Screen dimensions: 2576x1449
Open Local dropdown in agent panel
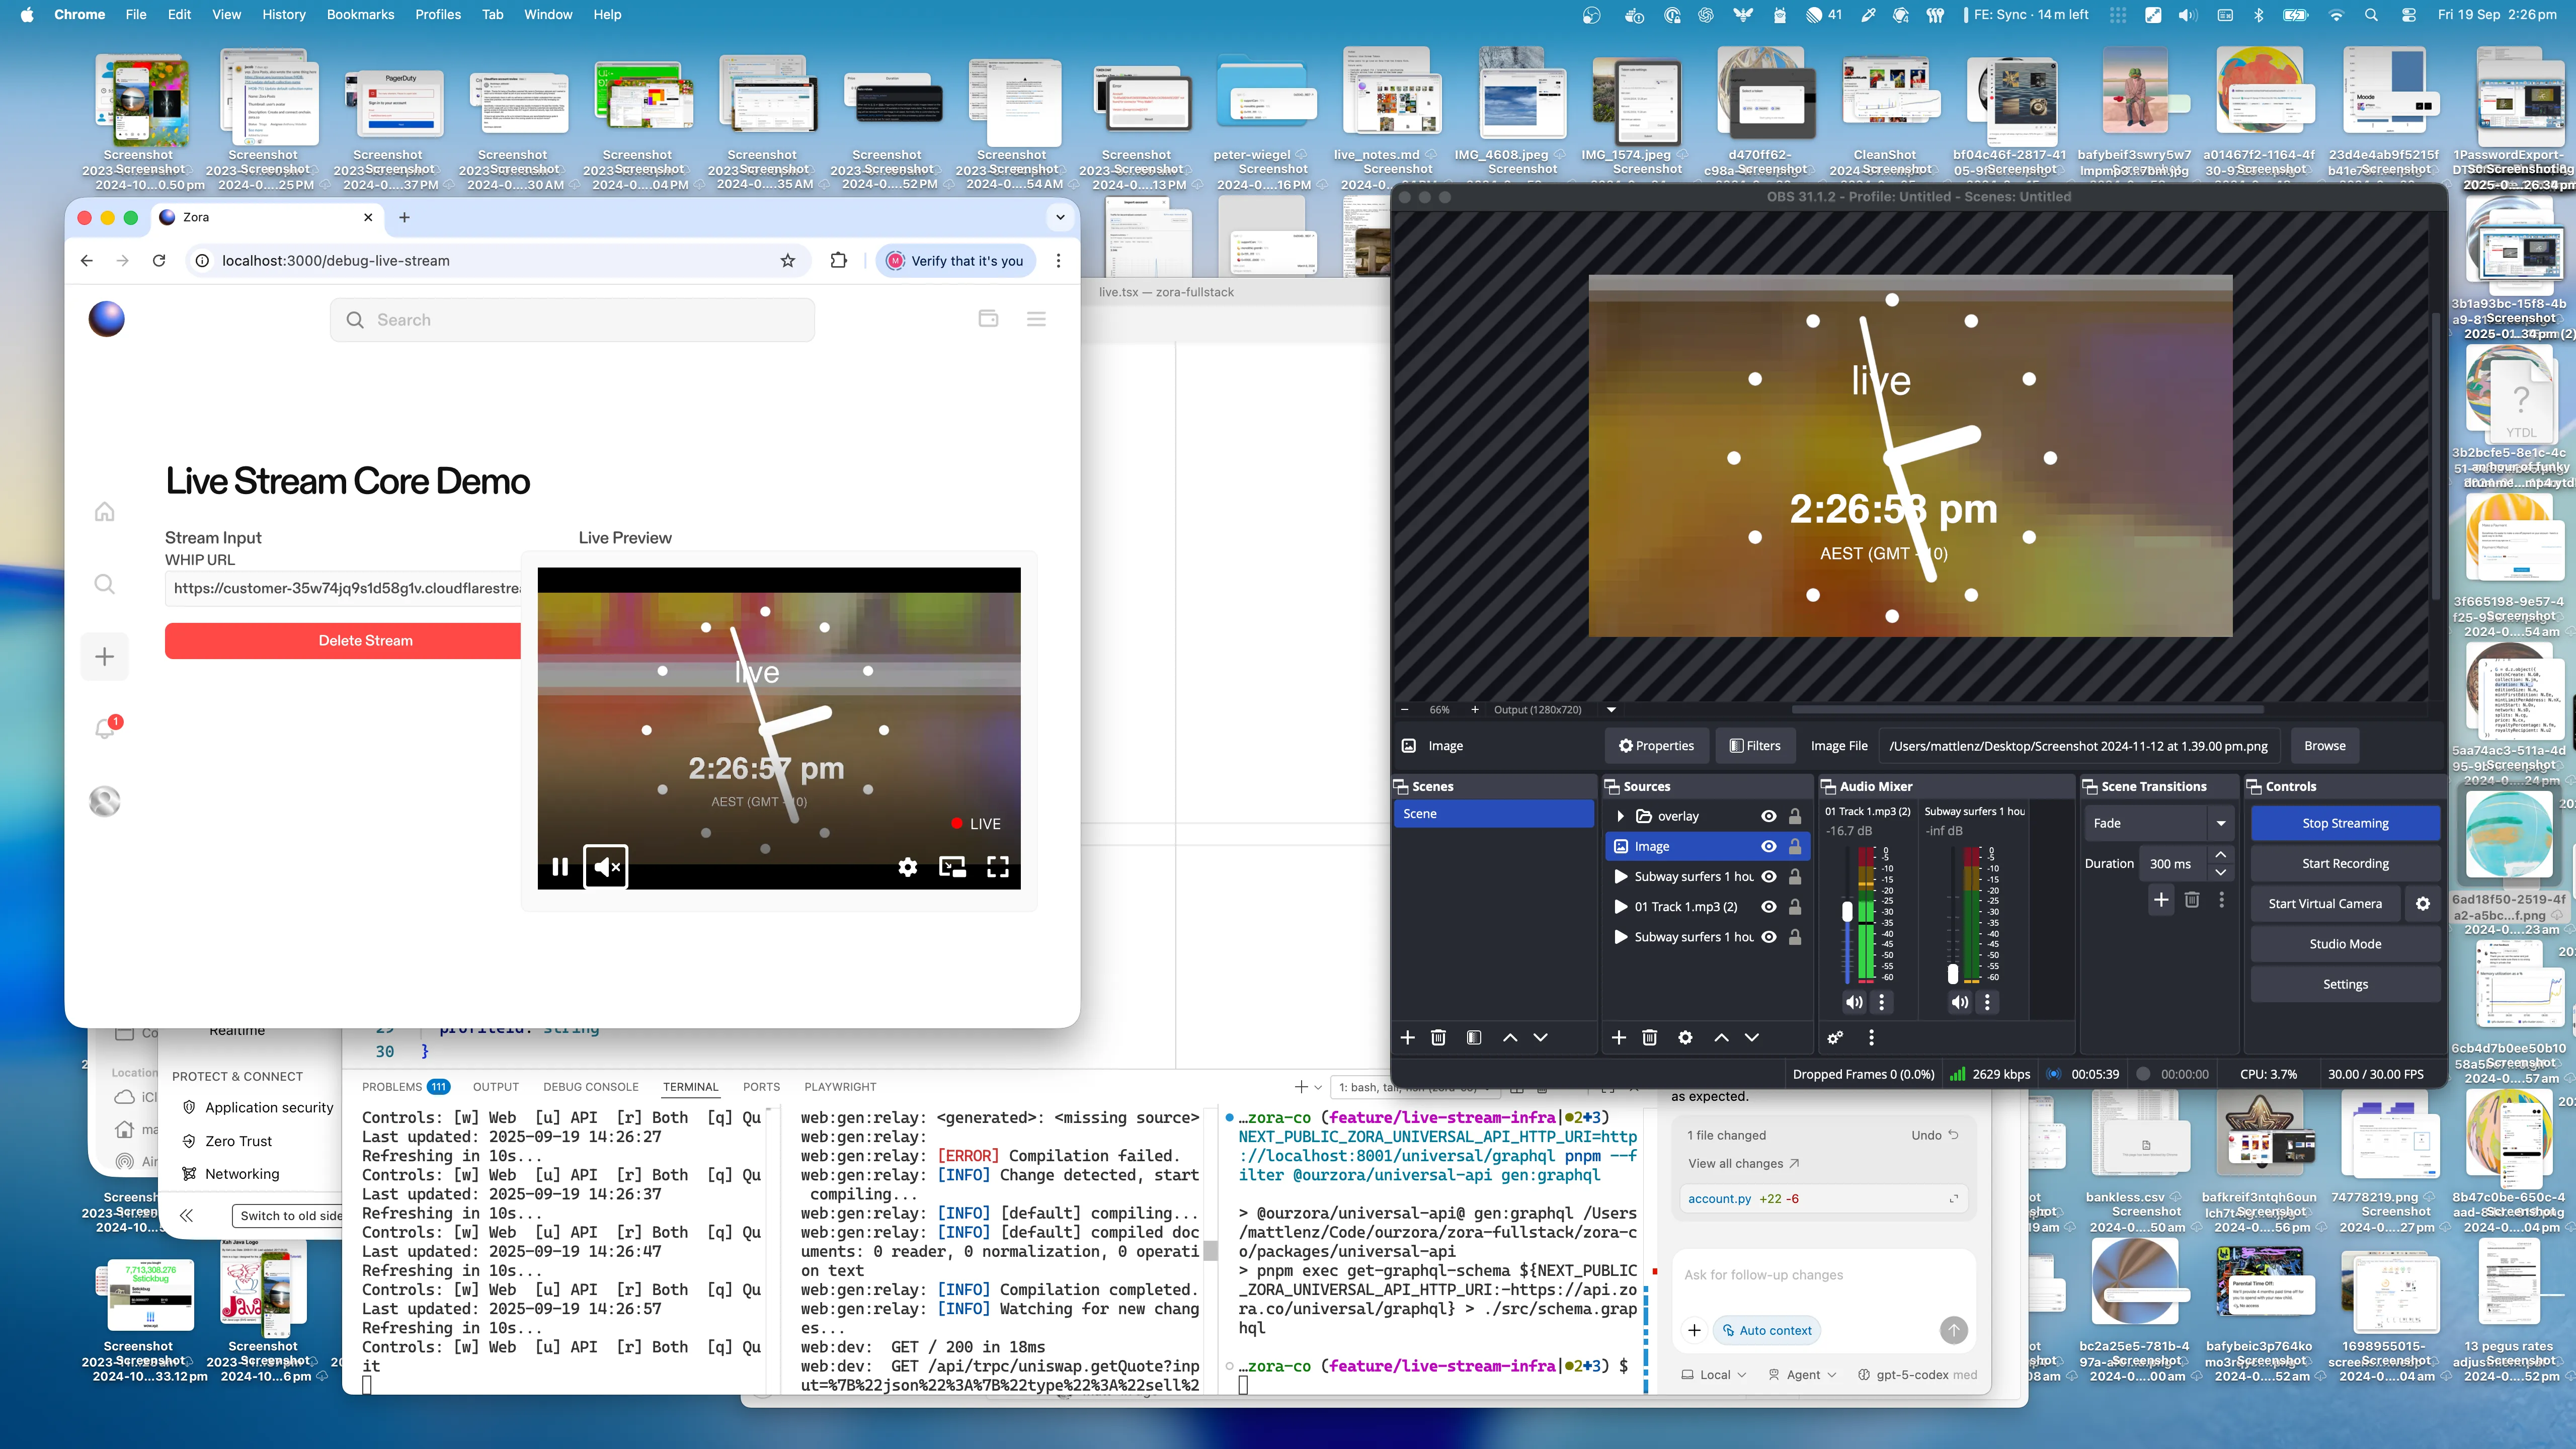(x=1714, y=1374)
